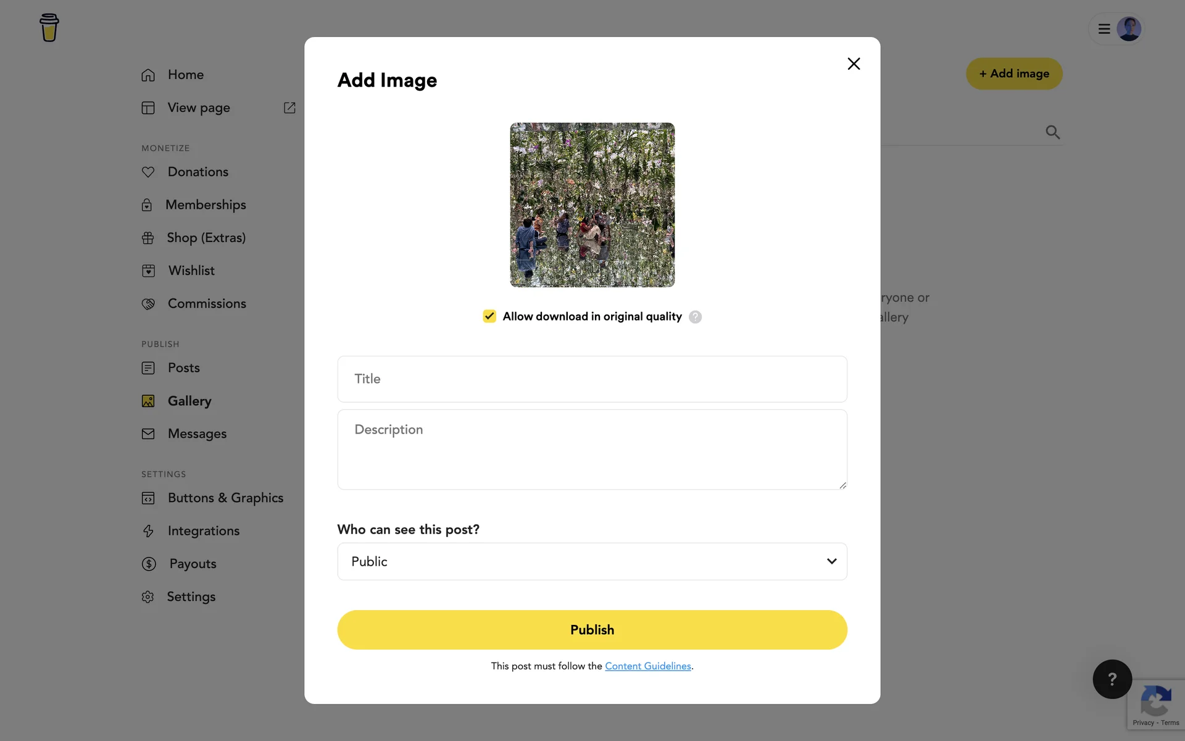
Task: Go to Memberships in sidebar
Action: pos(206,205)
